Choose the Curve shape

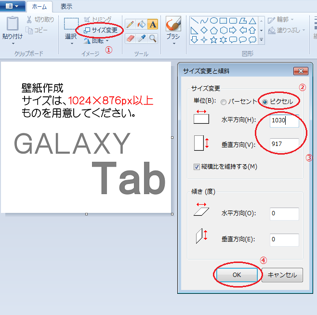(204, 21)
